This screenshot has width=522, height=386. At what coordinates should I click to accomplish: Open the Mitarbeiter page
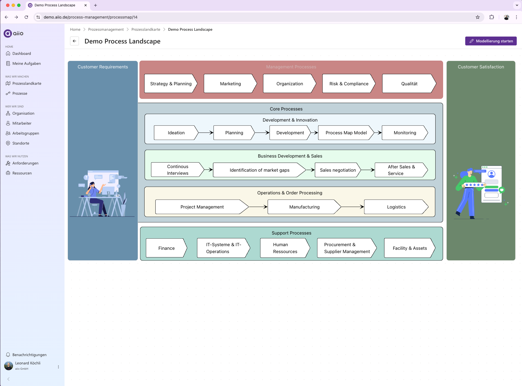22,123
